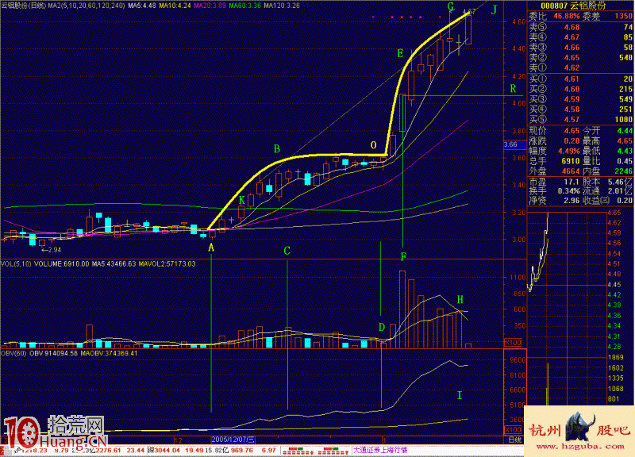The height and width of the screenshot is (457, 635).
Task: Click the 外盘 value 4664
Action: point(571,171)
